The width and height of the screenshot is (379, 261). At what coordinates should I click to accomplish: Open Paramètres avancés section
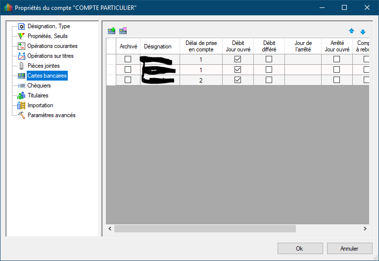51,115
